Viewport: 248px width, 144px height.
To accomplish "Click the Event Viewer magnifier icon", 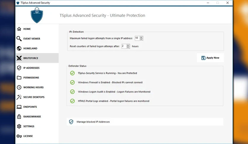I will pyautogui.click(x=19, y=39).
